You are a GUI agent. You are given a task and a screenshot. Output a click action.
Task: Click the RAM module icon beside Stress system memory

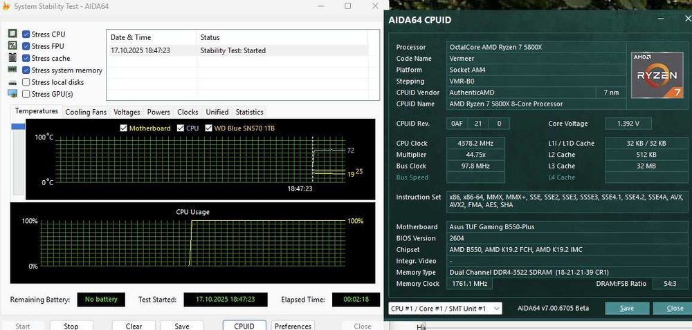(x=12, y=70)
